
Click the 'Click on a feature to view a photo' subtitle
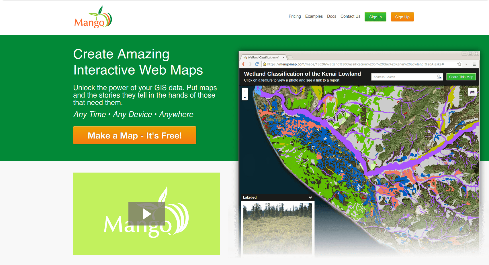(292, 80)
